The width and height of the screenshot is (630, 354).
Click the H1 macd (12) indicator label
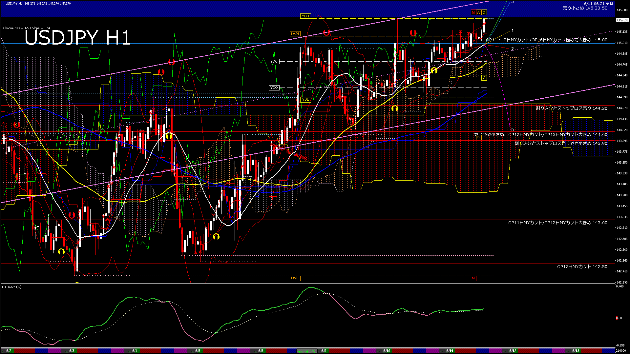pyautogui.click(x=12, y=287)
